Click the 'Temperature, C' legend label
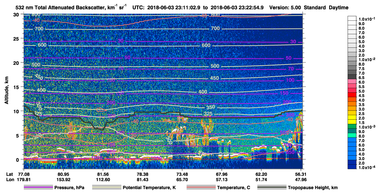This screenshot has height=194, width=378. click(233, 188)
